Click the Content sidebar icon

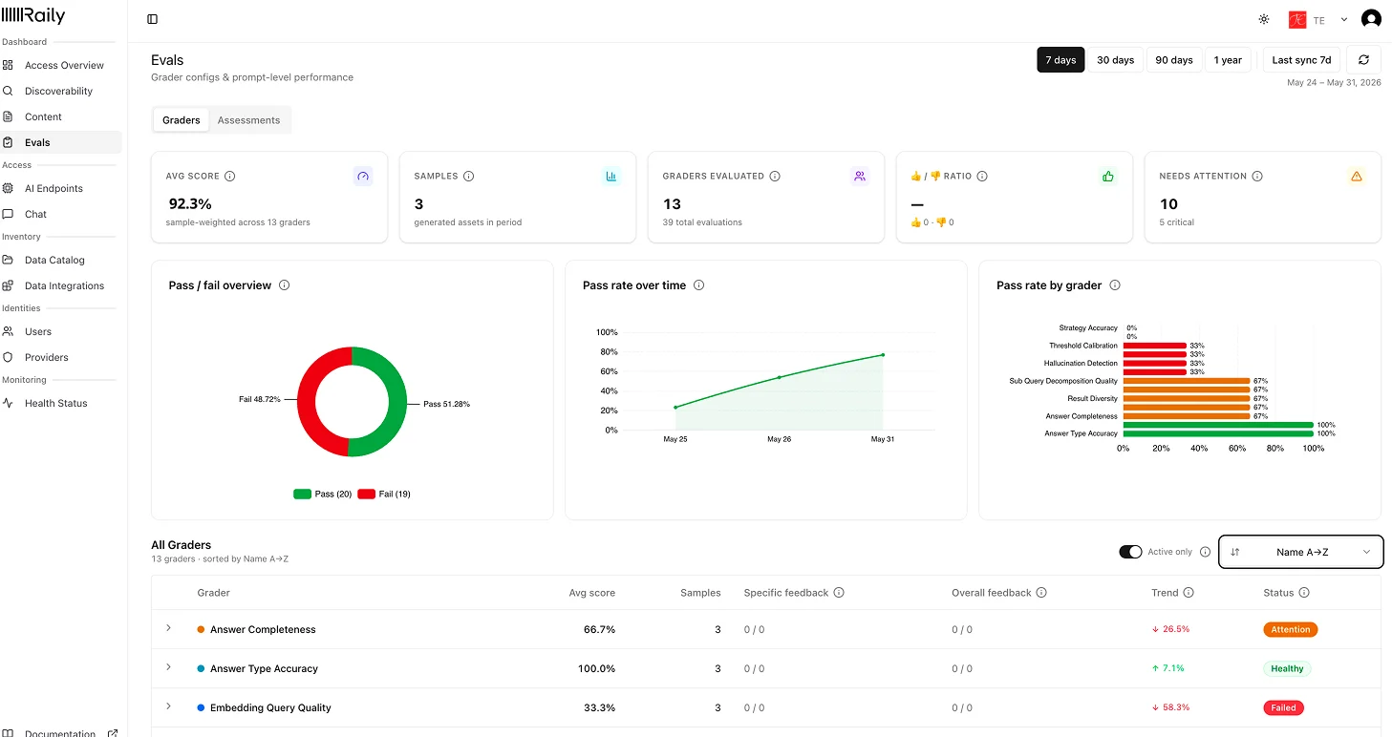8,116
